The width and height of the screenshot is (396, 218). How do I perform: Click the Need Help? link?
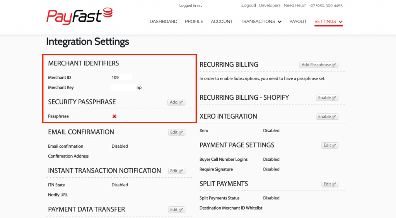pos(295,5)
